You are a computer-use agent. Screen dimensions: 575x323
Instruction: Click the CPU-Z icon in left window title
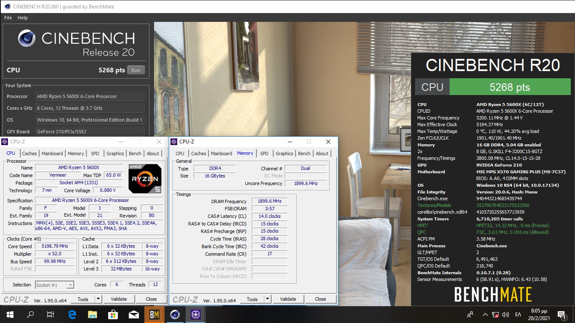pyautogui.click(x=5, y=142)
